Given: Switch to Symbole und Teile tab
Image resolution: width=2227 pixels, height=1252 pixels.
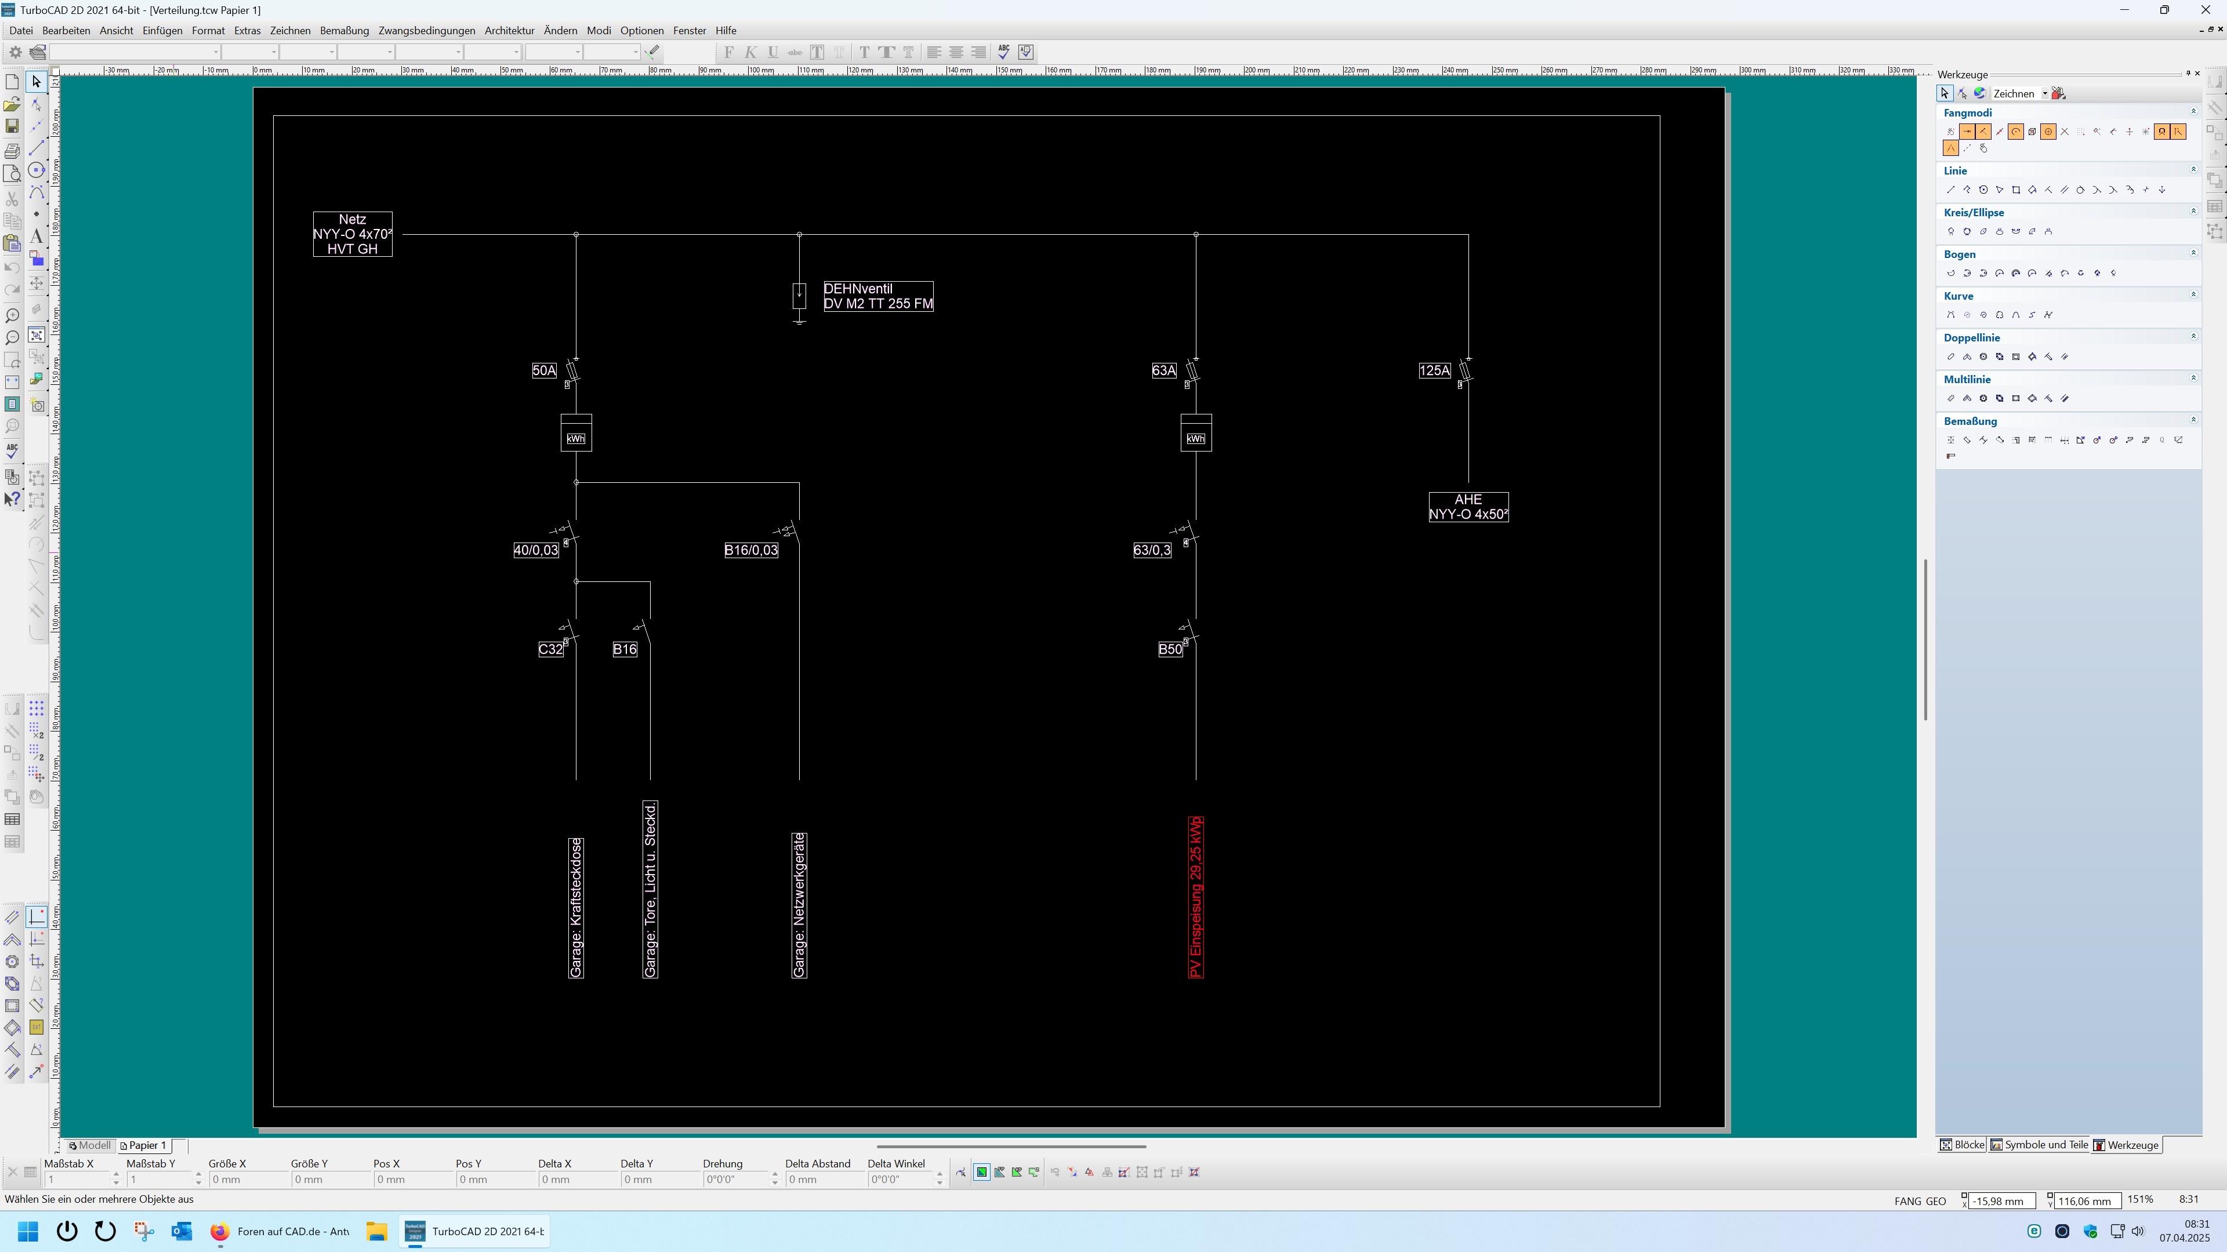Looking at the screenshot, I should [x=2039, y=1146].
